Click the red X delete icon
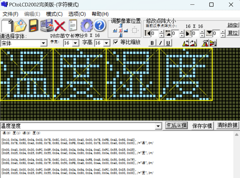 [60, 26]
